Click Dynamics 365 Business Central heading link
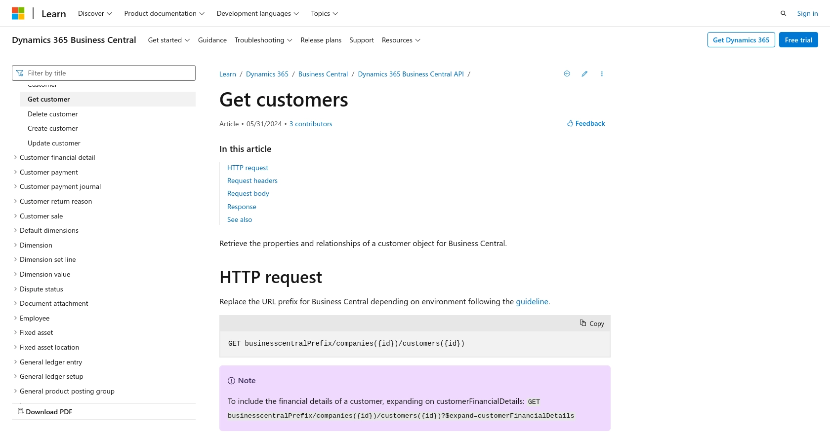Viewport: 830px width, 432px height. click(74, 40)
